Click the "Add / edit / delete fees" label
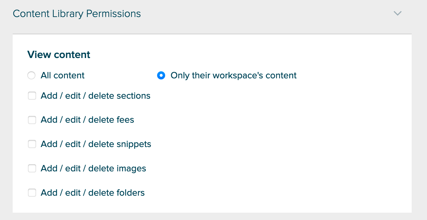The height and width of the screenshot is (220, 427). (x=87, y=120)
